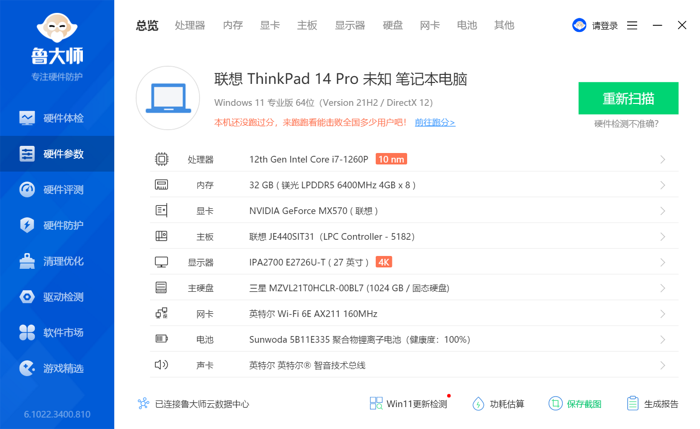Switch to the 总览 tab
700x429 pixels.
(x=147, y=25)
